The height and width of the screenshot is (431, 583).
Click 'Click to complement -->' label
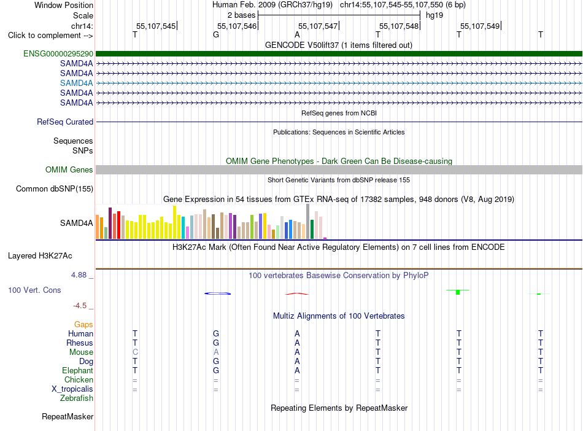click(x=50, y=36)
